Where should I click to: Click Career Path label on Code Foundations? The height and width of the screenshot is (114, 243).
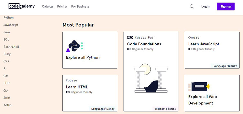pyautogui.click(x=145, y=37)
